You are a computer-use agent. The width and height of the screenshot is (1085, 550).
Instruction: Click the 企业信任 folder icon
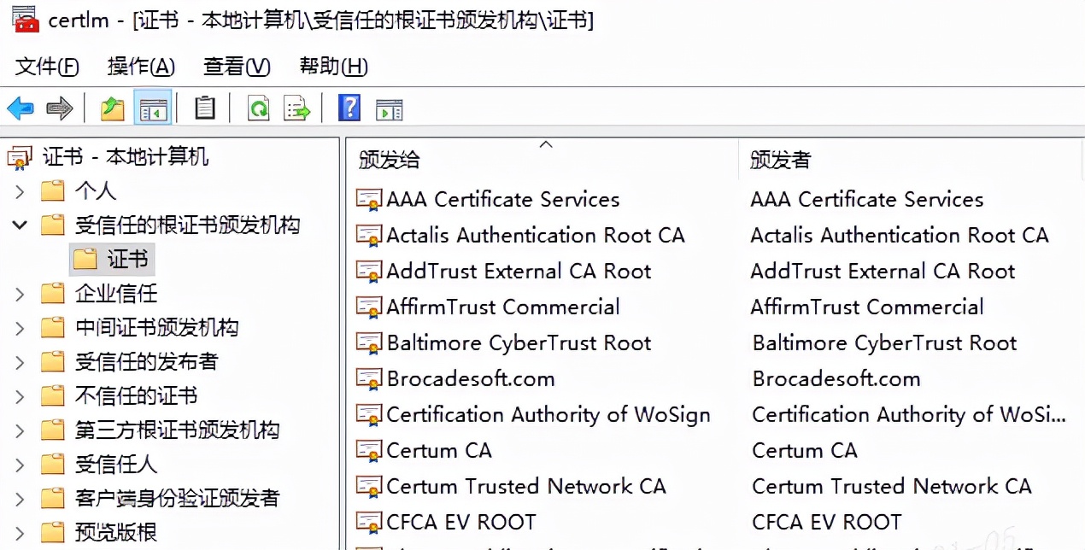(x=53, y=294)
